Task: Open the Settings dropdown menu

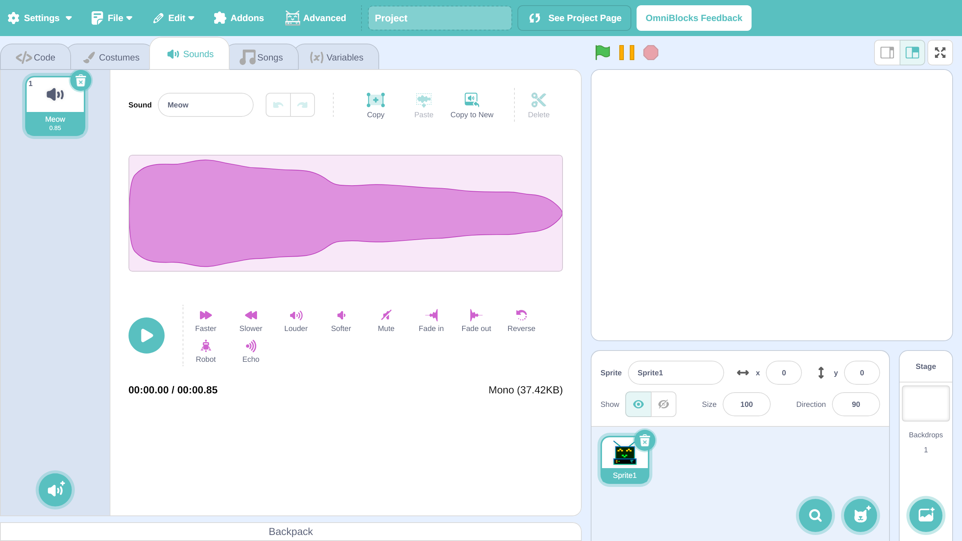Action: pyautogui.click(x=40, y=18)
